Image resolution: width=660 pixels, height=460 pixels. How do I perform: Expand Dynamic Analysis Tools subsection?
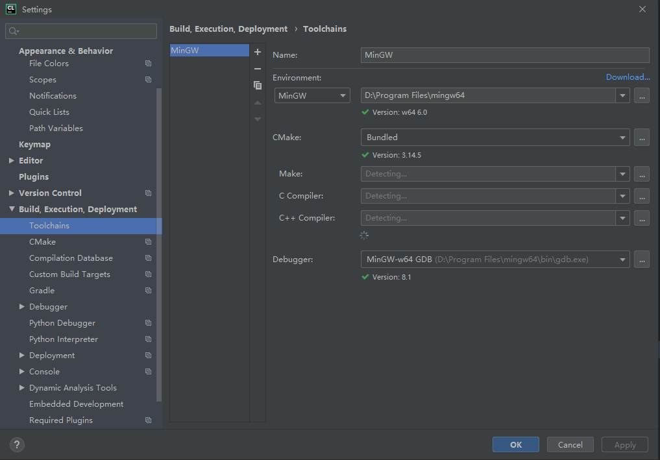tap(22, 387)
